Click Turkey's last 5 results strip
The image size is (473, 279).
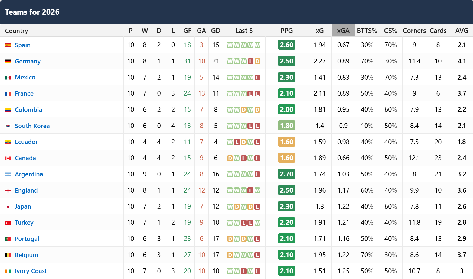(x=244, y=223)
